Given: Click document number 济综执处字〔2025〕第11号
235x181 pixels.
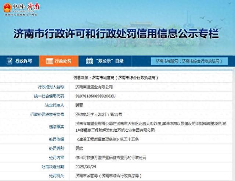Looking at the screenshot, I should 99,114.
